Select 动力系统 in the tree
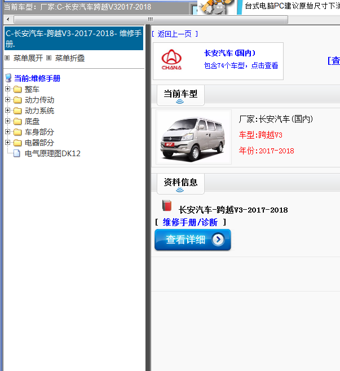 click(39, 111)
